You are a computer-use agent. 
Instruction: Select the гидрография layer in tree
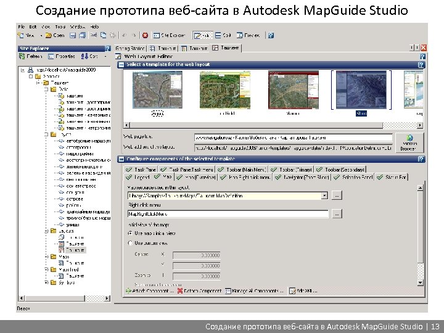tap(80, 154)
